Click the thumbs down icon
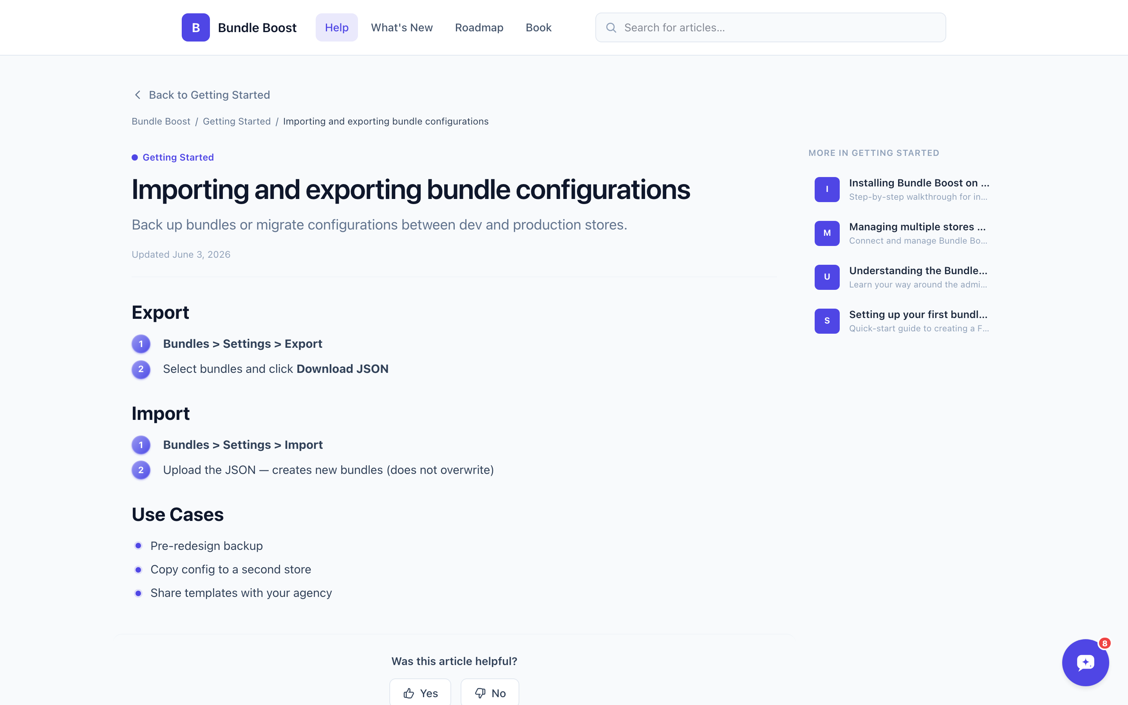 [x=480, y=693]
